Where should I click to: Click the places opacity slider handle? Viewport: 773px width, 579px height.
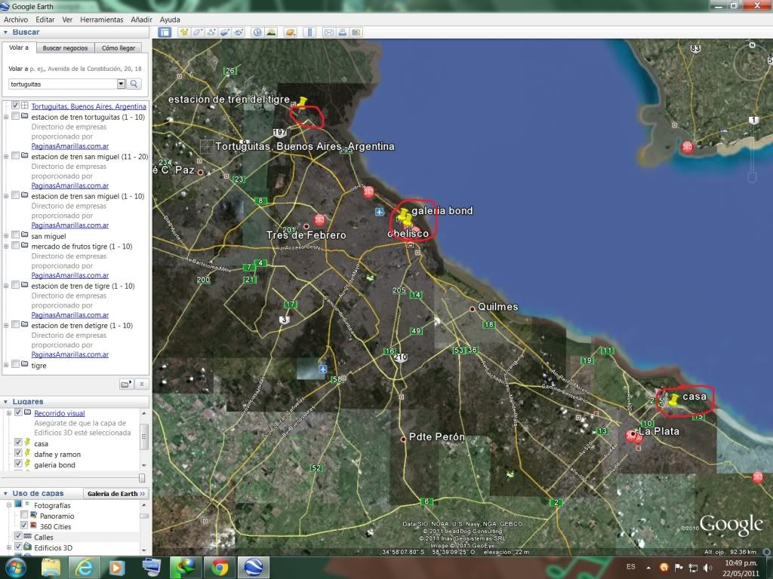(x=142, y=478)
